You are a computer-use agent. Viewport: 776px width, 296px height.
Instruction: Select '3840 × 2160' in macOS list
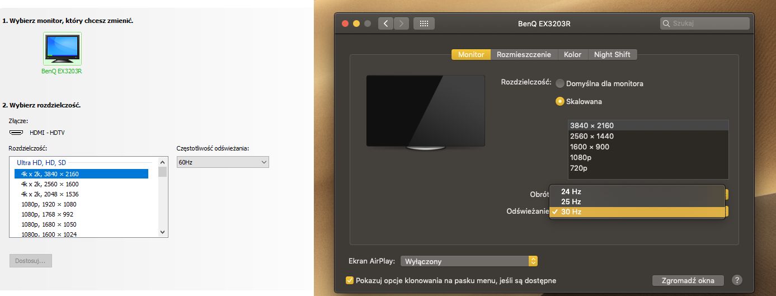[x=648, y=125]
